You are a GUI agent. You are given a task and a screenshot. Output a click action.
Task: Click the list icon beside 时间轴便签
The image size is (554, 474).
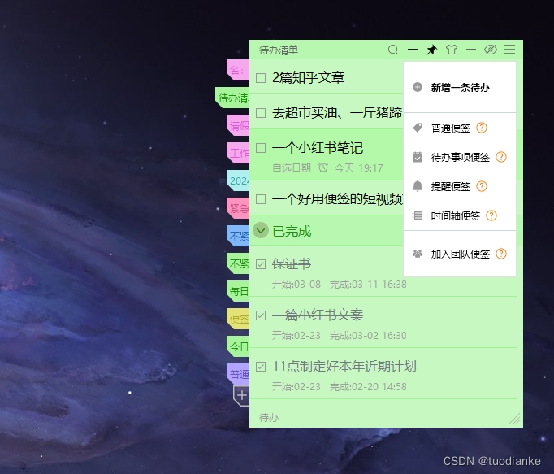418,215
